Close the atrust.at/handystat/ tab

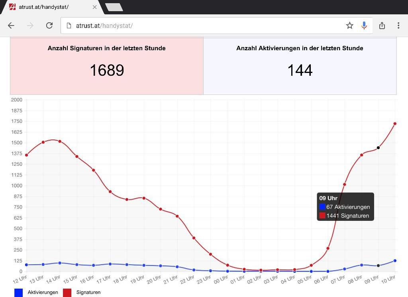(94, 7)
